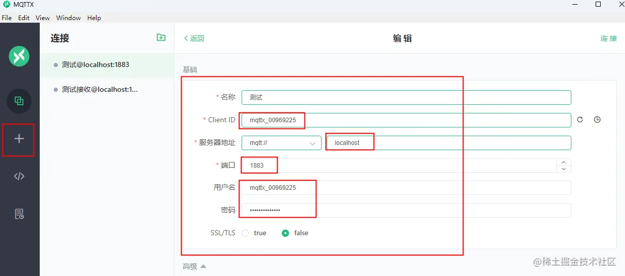The width and height of the screenshot is (625, 276).
Task: Go back with the 返回 link
Action: pos(195,38)
